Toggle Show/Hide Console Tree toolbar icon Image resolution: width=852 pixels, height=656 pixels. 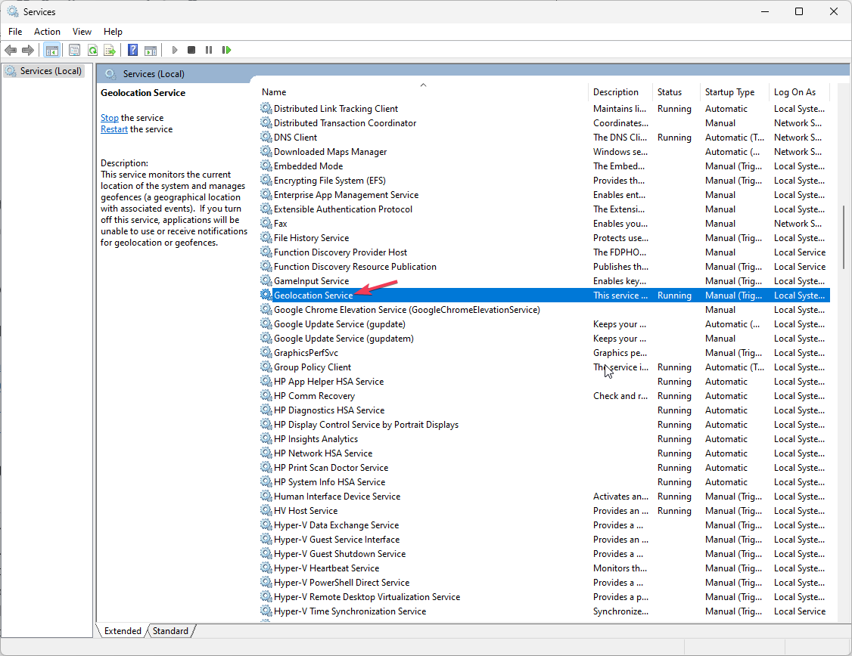tap(51, 50)
